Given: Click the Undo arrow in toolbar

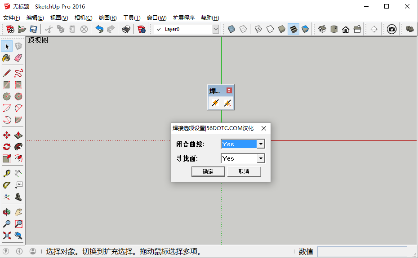Looking at the screenshot, I should click(x=99, y=29).
